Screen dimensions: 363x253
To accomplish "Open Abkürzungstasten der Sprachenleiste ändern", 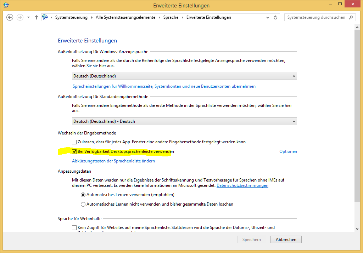I will [x=113, y=161].
